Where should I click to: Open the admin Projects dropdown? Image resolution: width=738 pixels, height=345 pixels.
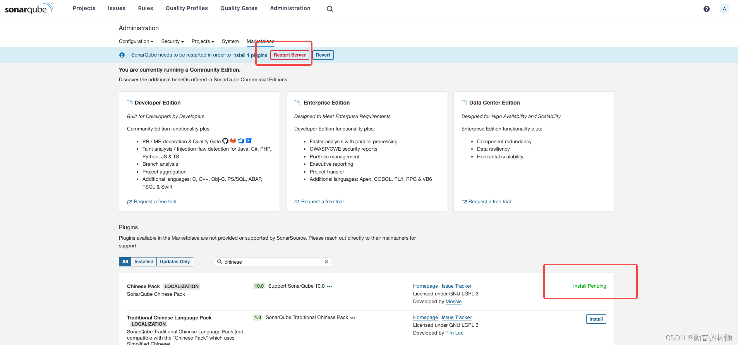203,41
